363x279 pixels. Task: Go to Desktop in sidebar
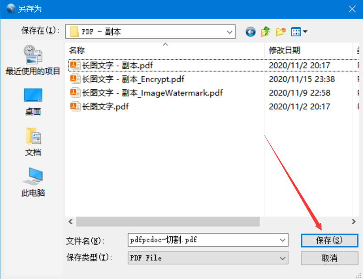click(x=33, y=102)
